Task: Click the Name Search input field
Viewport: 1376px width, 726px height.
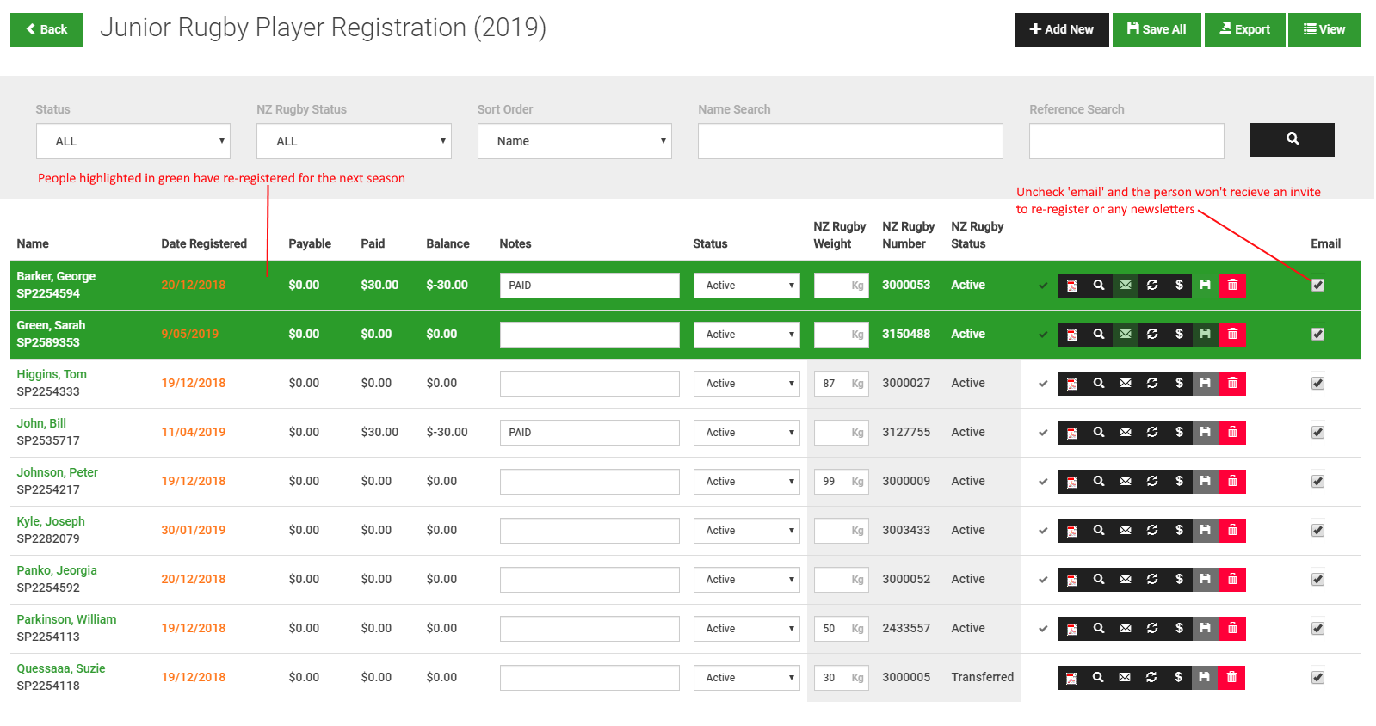Action: 850,141
